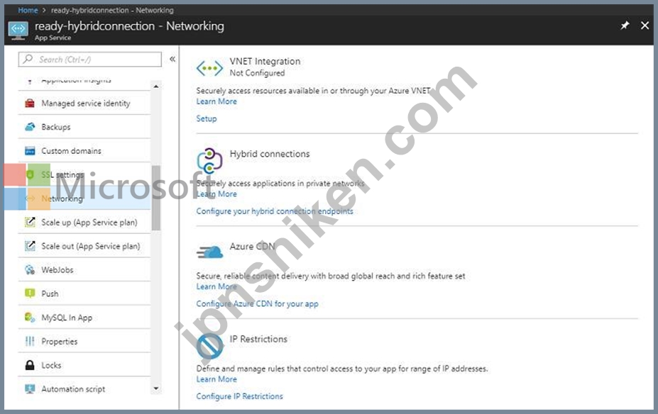The width and height of the screenshot is (658, 414).
Task: Click the Hybrid connections icon
Action: pyautogui.click(x=209, y=160)
